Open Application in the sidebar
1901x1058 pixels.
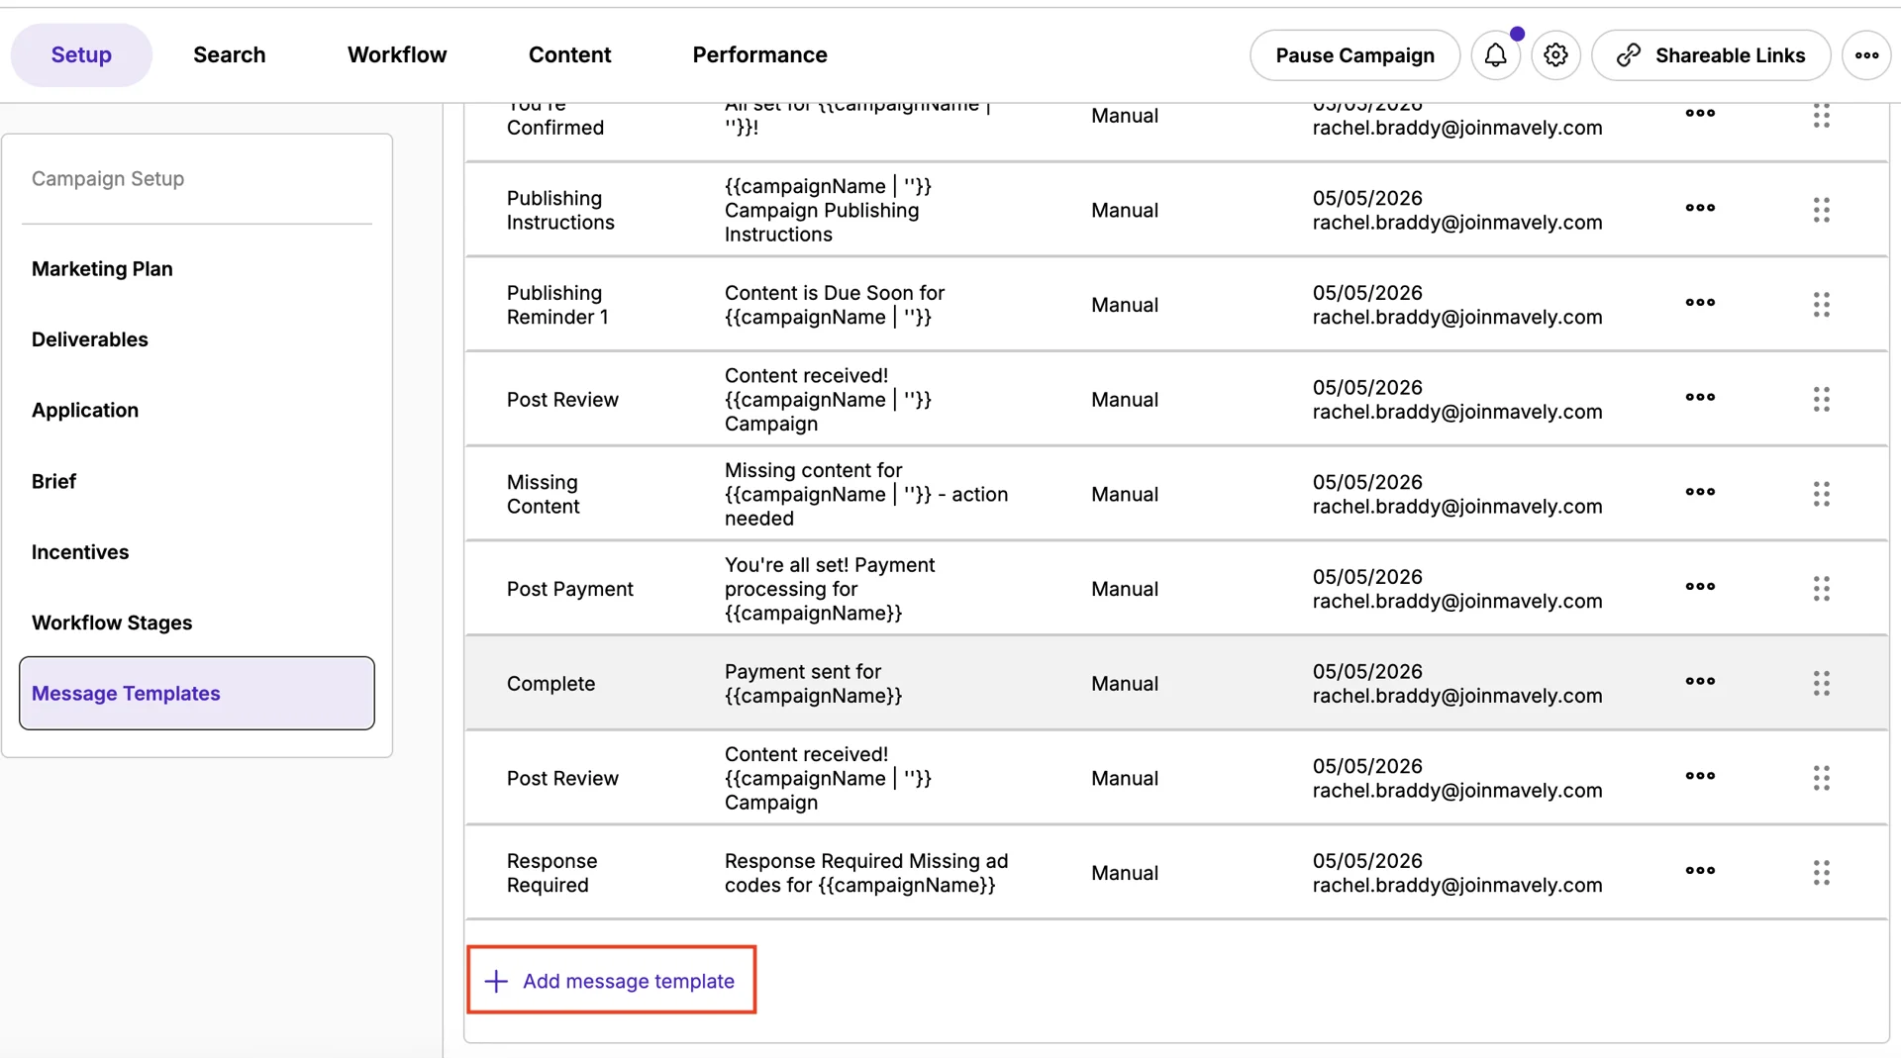[85, 411]
